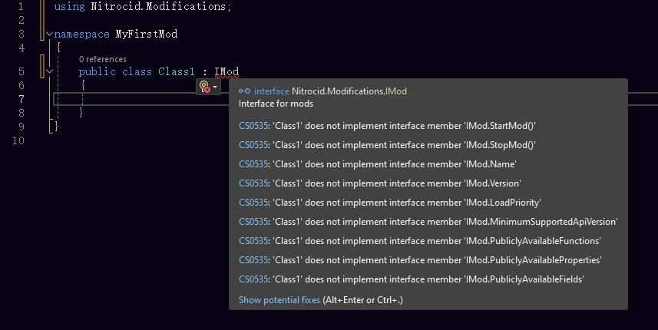Collapse the Class1 class block
Screen dimensions: 658x330
click(x=49, y=71)
